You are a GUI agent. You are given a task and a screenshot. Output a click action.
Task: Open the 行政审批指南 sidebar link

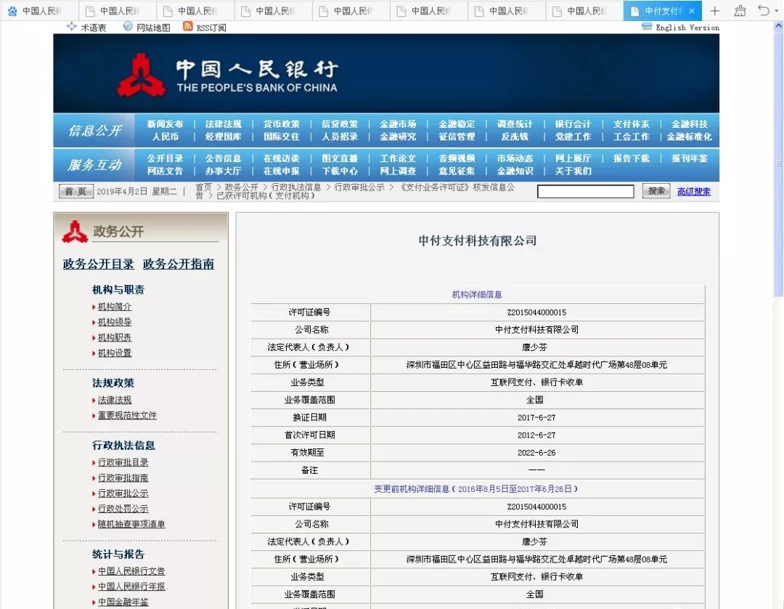pyautogui.click(x=123, y=478)
